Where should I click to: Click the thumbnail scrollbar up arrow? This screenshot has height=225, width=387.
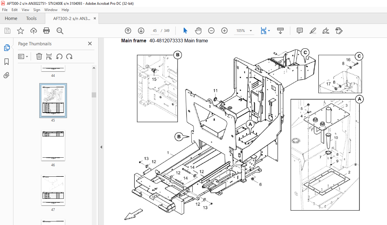[x=94, y=68]
